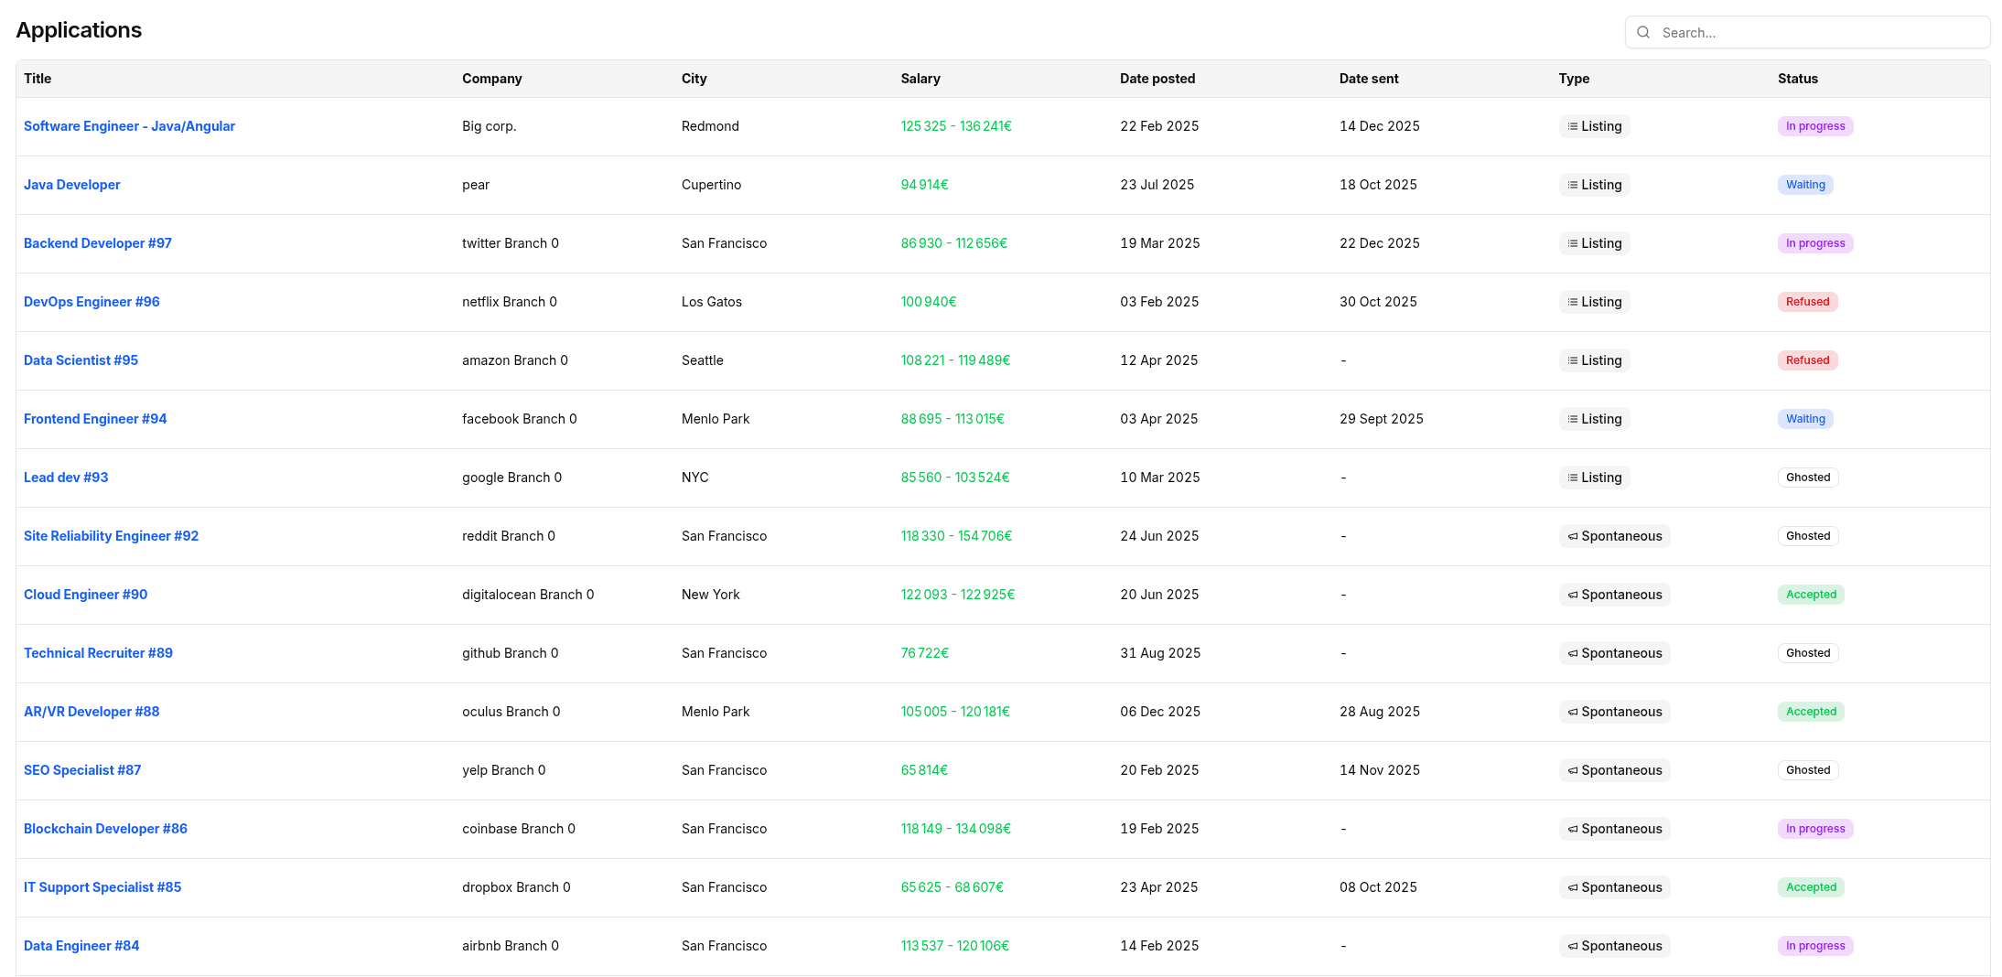
Task: Click the Refused badge for DevOps Engineer #96
Action: click(x=1807, y=302)
